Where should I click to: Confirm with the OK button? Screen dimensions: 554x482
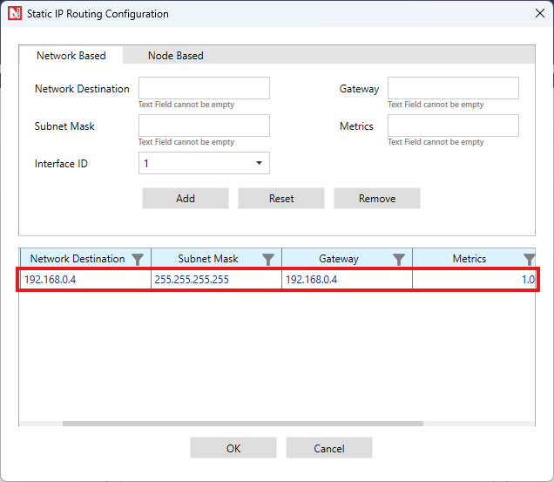click(233, 448)
